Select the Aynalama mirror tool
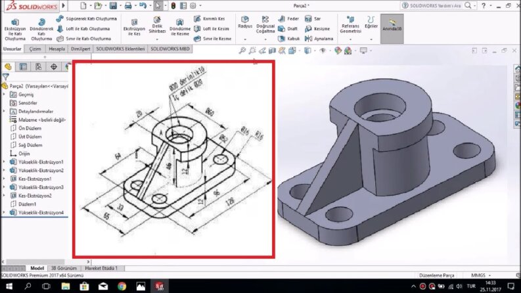521x293 pixels. pyautogui.click(x=319, y=39)
